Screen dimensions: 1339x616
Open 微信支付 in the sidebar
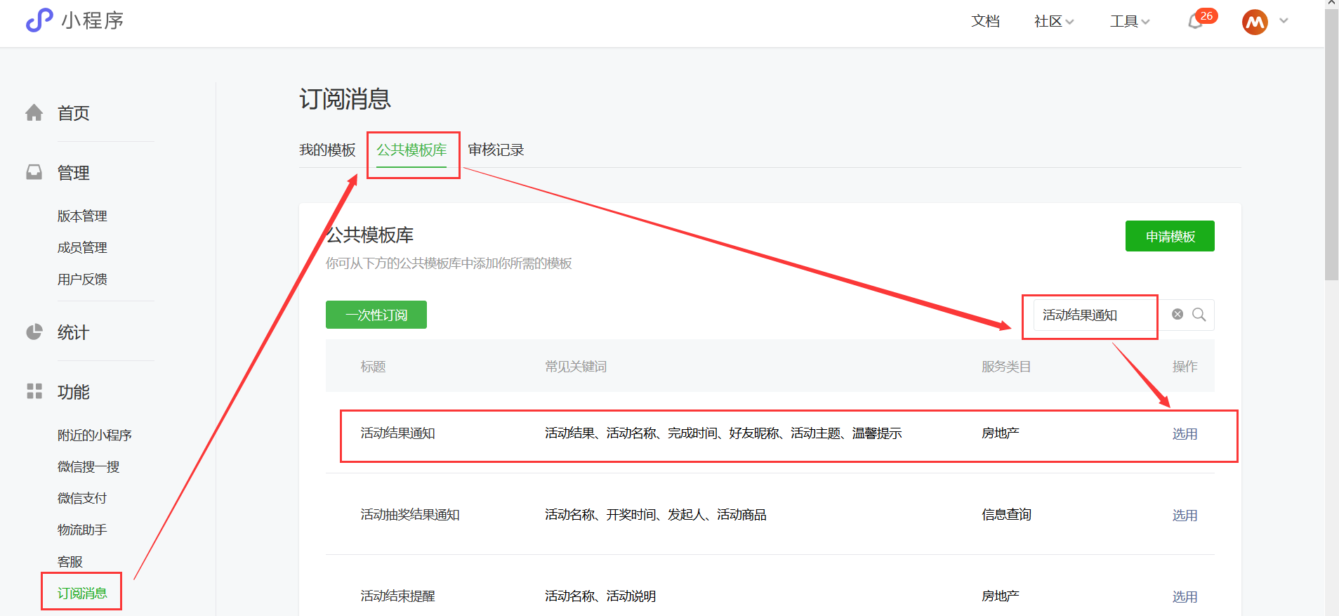(x=82, y=498)
